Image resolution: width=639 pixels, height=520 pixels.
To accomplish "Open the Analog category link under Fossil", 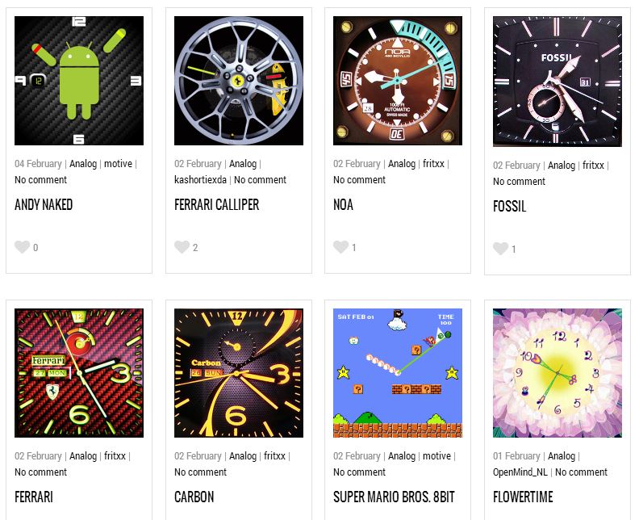I will 562,166.
